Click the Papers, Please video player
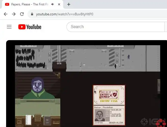167x127 pixels. click(x=87, y=84)
